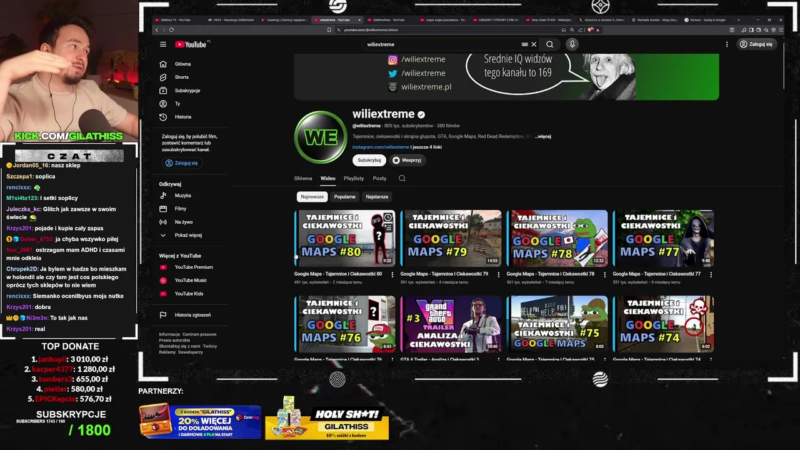Screen dimensions: 800x450
Task: Clear the search box with X
Action: click(x=534, y=44)
